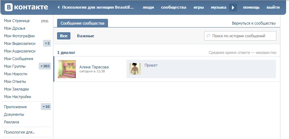Click the search magnifier icon
The width and height of the screenshot is (289, 139).
[208, 35]
